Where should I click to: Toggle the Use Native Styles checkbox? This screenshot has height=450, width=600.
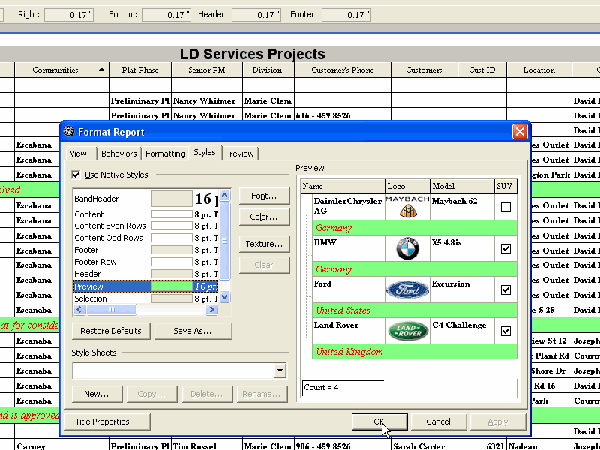(x=76, y=175)
